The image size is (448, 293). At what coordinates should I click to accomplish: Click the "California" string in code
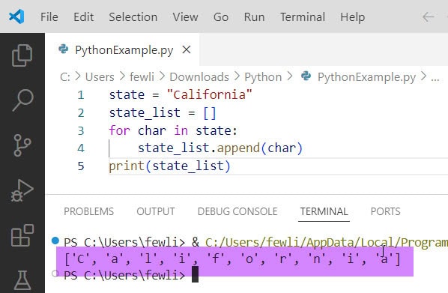coord(210,94)
